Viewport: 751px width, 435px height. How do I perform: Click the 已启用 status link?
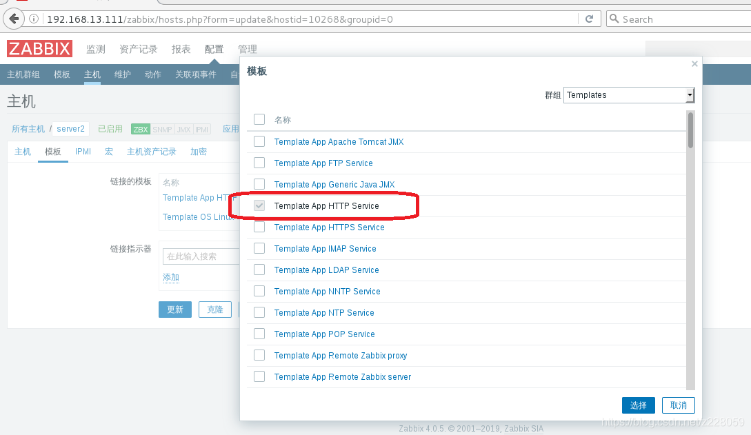pyautogui.click(x=110, y=129)
